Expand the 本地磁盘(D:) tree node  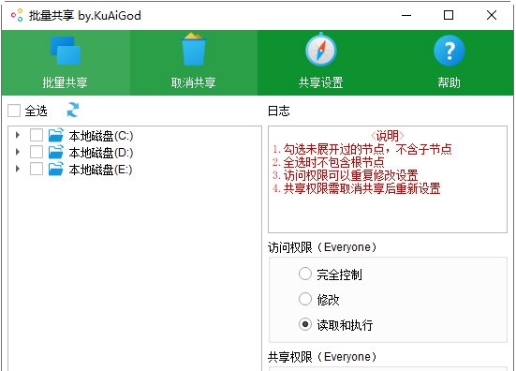pos(18,152)
